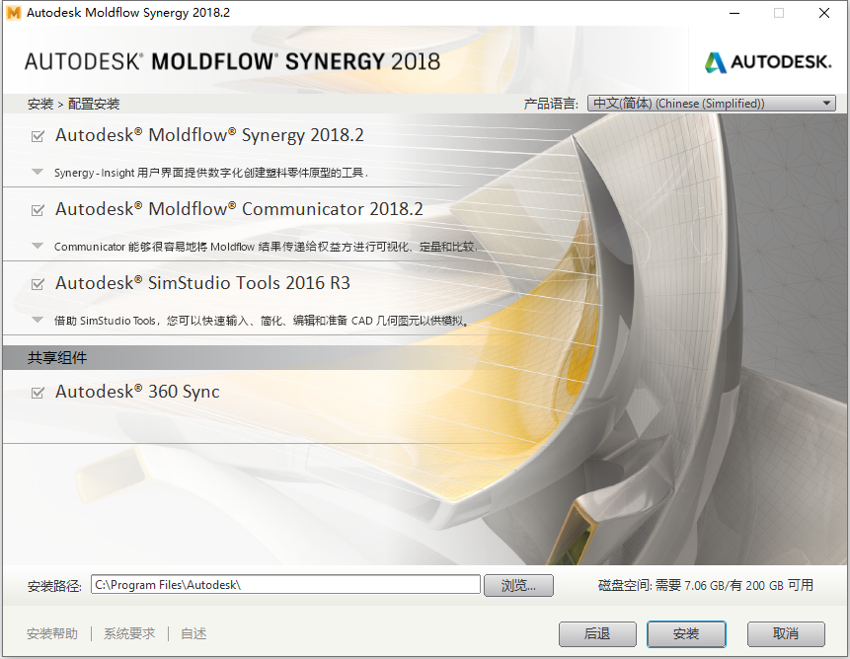Click the Autodesk logo
Image resolution: width=850 pixels, height=659 pixels.
(x=768, y=62)
